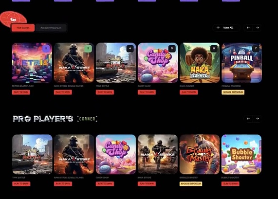The height and width of the screenshot is (199, 278).
Task: Click Play to Earn under Netris Multiplayer
Action: (x=21, y=92)
